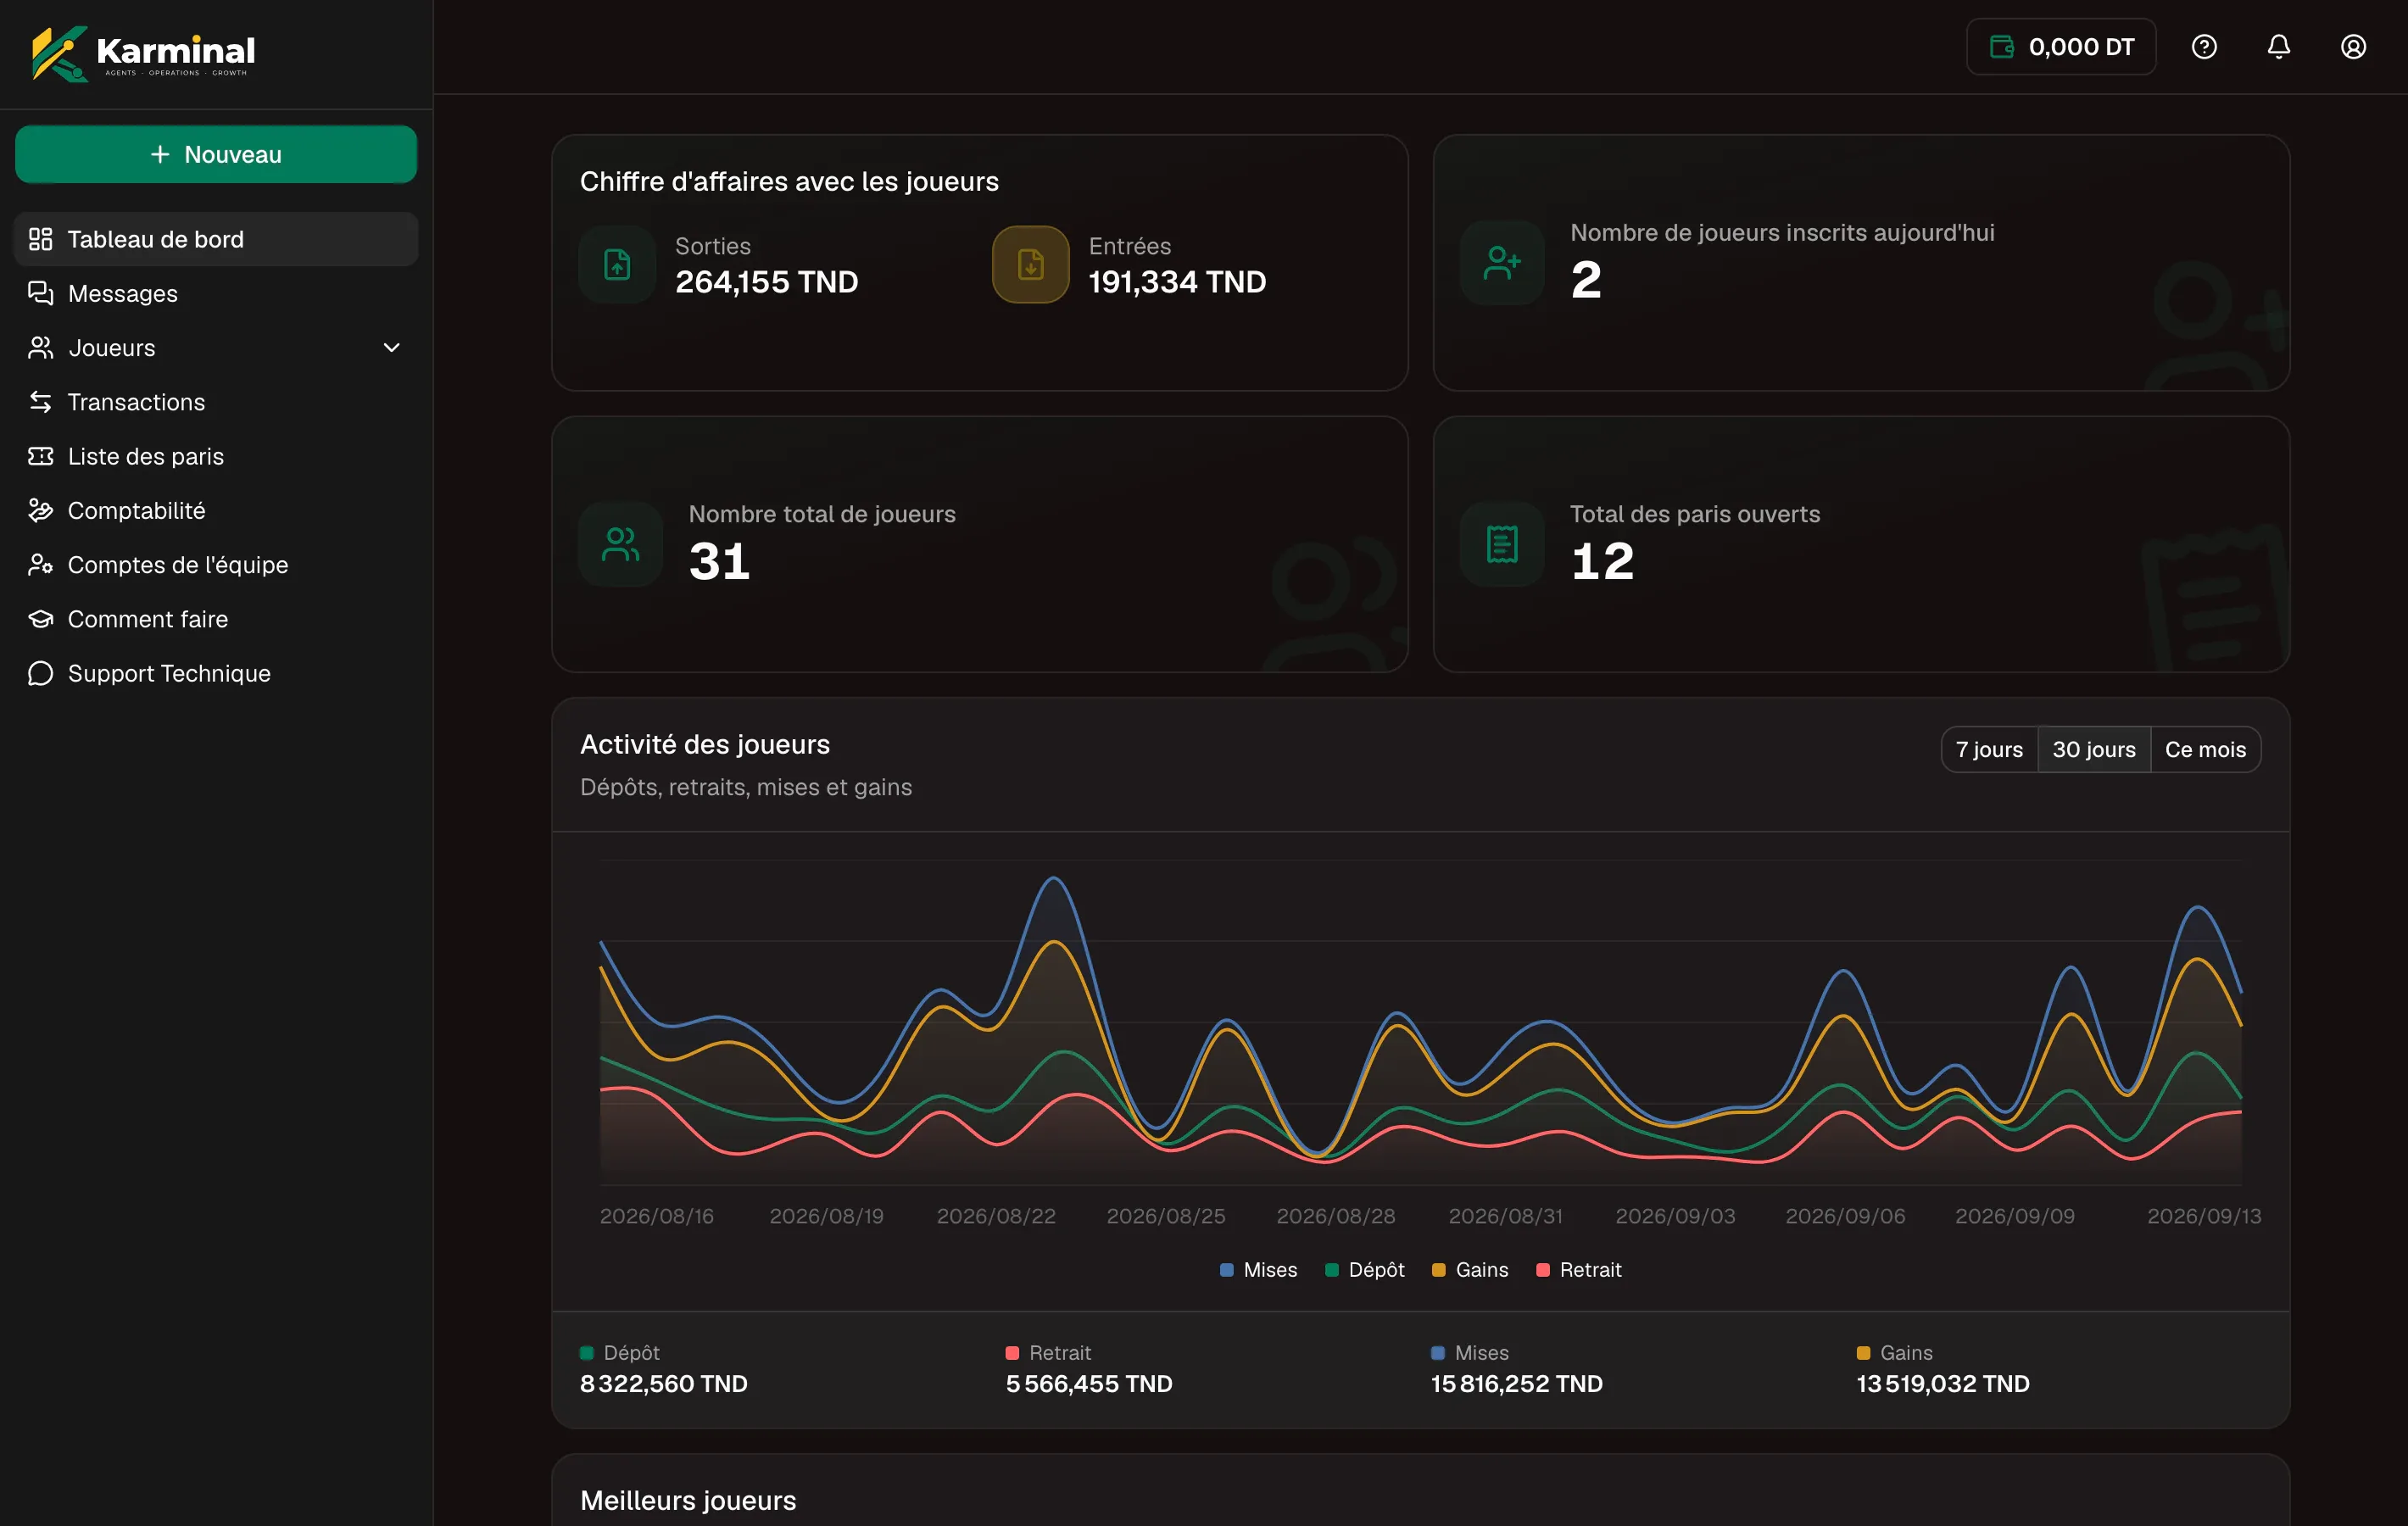Click the Joueurs people icon in sidebar
The image size is (2408, 1526).
pos(40,347)
